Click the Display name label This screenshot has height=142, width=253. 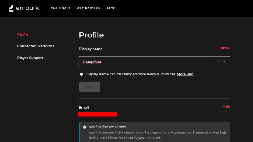tap(91, 49)
